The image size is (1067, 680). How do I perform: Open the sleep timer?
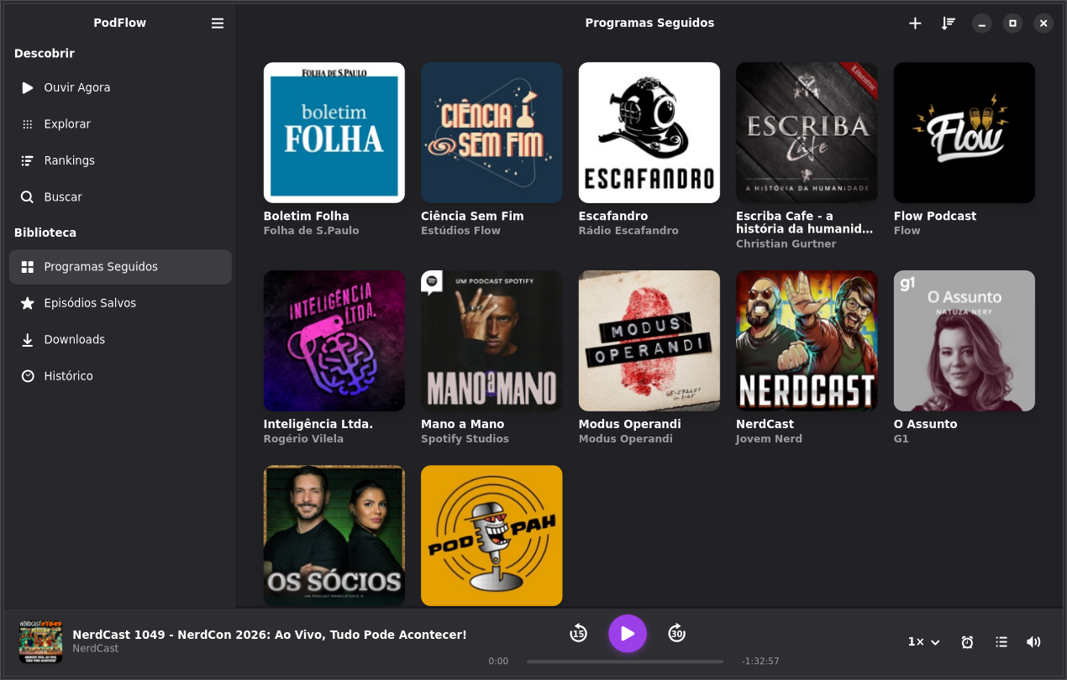967,642
